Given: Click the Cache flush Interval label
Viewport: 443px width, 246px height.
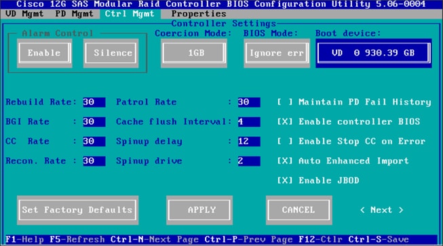Looking at the screenshot, I should (174, 122).
